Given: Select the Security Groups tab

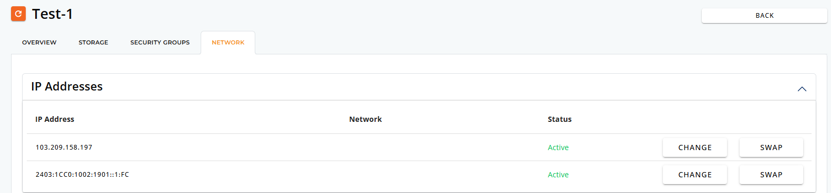Looking at the screenshot, I should tap(160, 42).
